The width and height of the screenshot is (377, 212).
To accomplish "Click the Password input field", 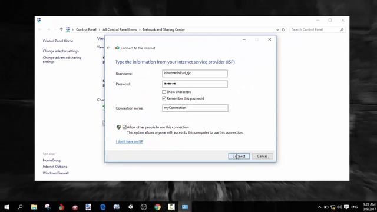I will coord(195,84).
